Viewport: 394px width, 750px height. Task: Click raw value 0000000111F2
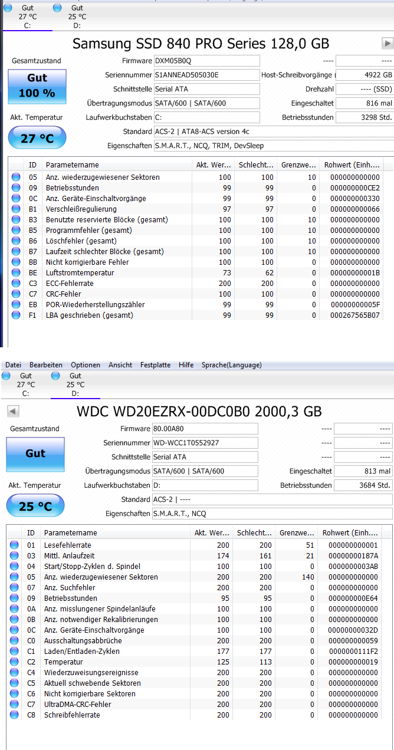[x=354, y=651]
